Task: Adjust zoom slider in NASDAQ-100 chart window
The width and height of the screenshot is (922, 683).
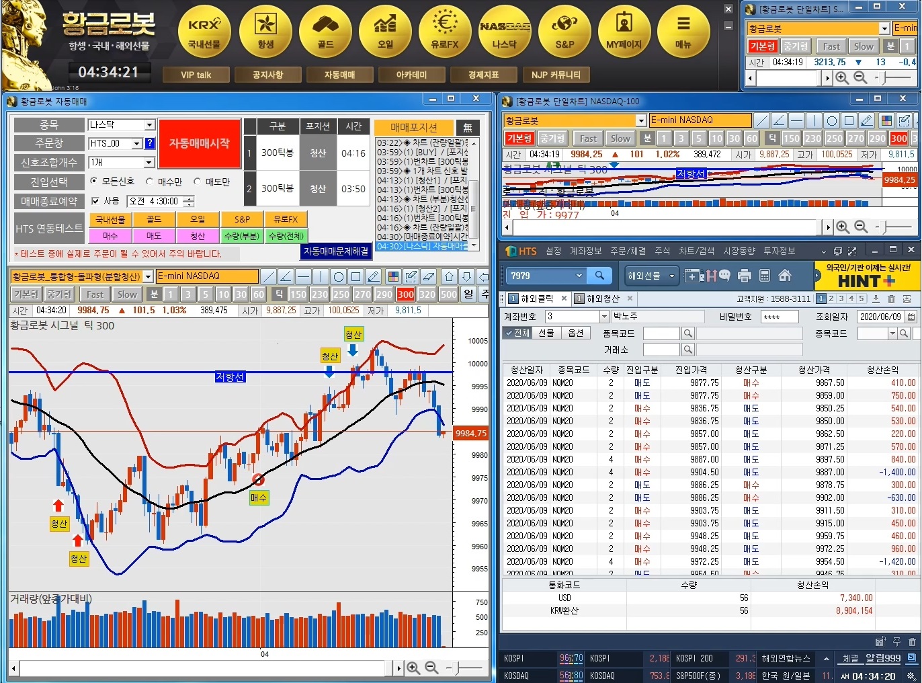Action: coord(894,227)
